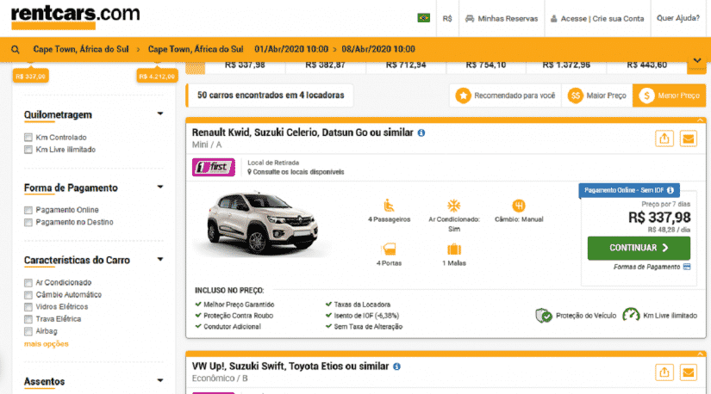Click the Câmbio Manual gear icon
Screen dimensions: 711x394
[519, 205]
